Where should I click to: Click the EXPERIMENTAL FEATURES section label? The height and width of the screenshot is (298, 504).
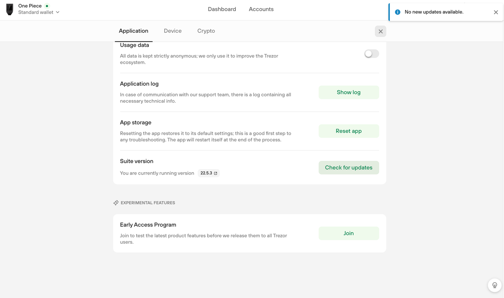(x=148, y=203)
